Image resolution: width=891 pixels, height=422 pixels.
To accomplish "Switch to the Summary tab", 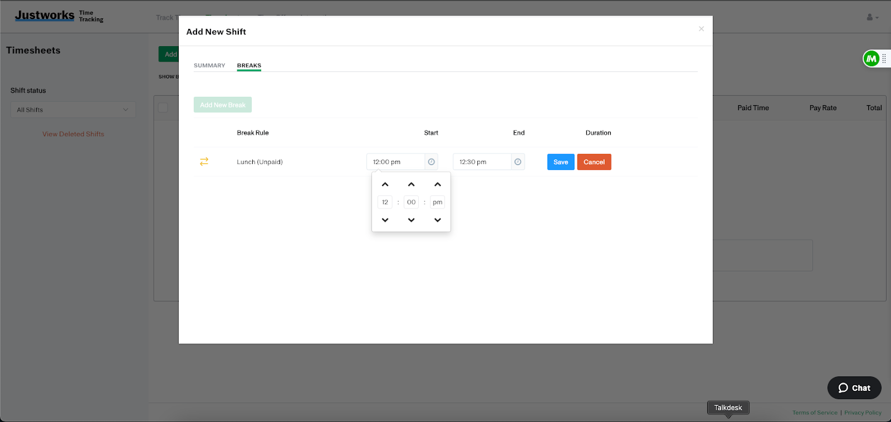I will (209, 66).
